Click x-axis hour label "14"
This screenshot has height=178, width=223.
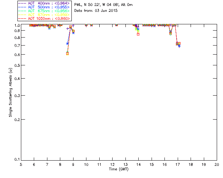pos(139,164)
